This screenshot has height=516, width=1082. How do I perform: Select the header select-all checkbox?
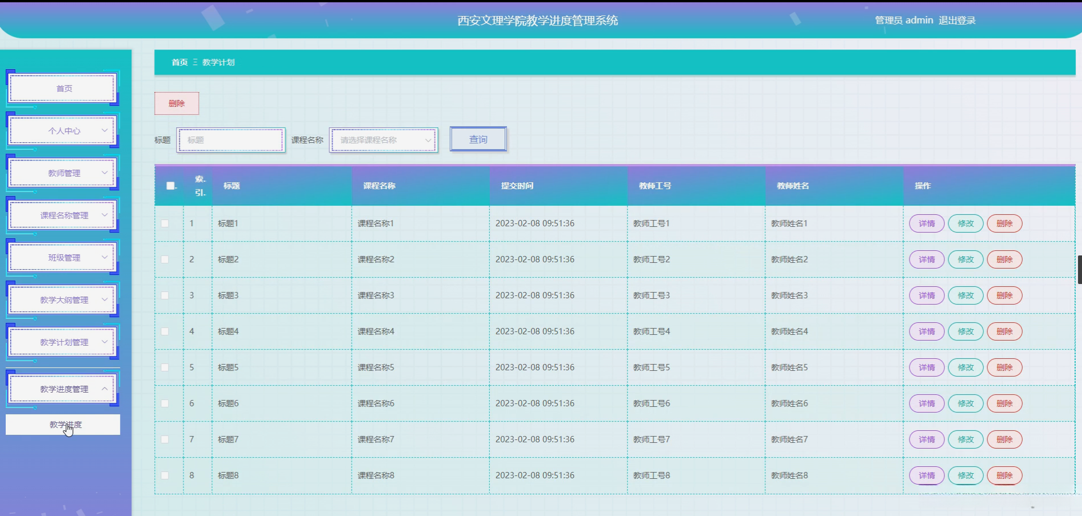(x=170, y=186)
